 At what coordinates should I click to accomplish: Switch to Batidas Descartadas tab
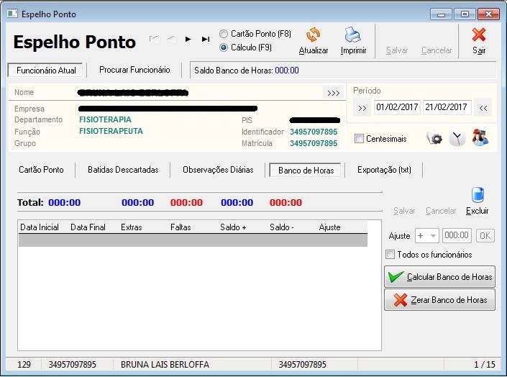(x=123, y=170)
